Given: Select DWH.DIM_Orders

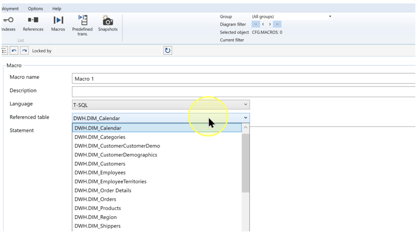Looking at the screenshot, I should (157, 199).
